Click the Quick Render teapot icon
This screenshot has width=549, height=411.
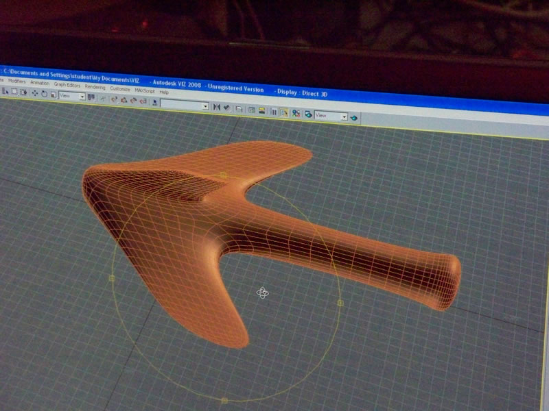[x=353, y=118]
